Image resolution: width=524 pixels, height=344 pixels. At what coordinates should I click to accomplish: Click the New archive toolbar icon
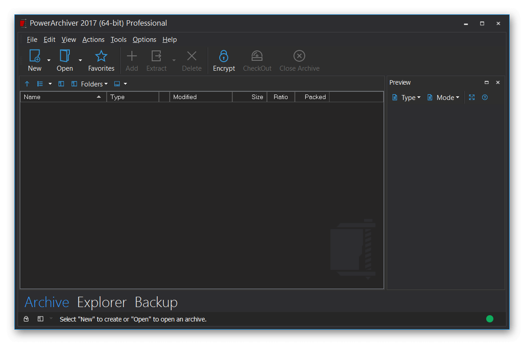35,56
